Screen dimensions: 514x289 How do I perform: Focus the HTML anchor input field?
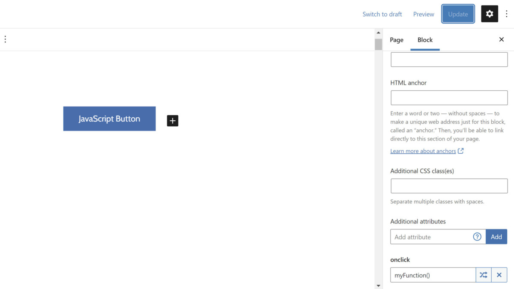pyautogui.click(x=449, y=98)
